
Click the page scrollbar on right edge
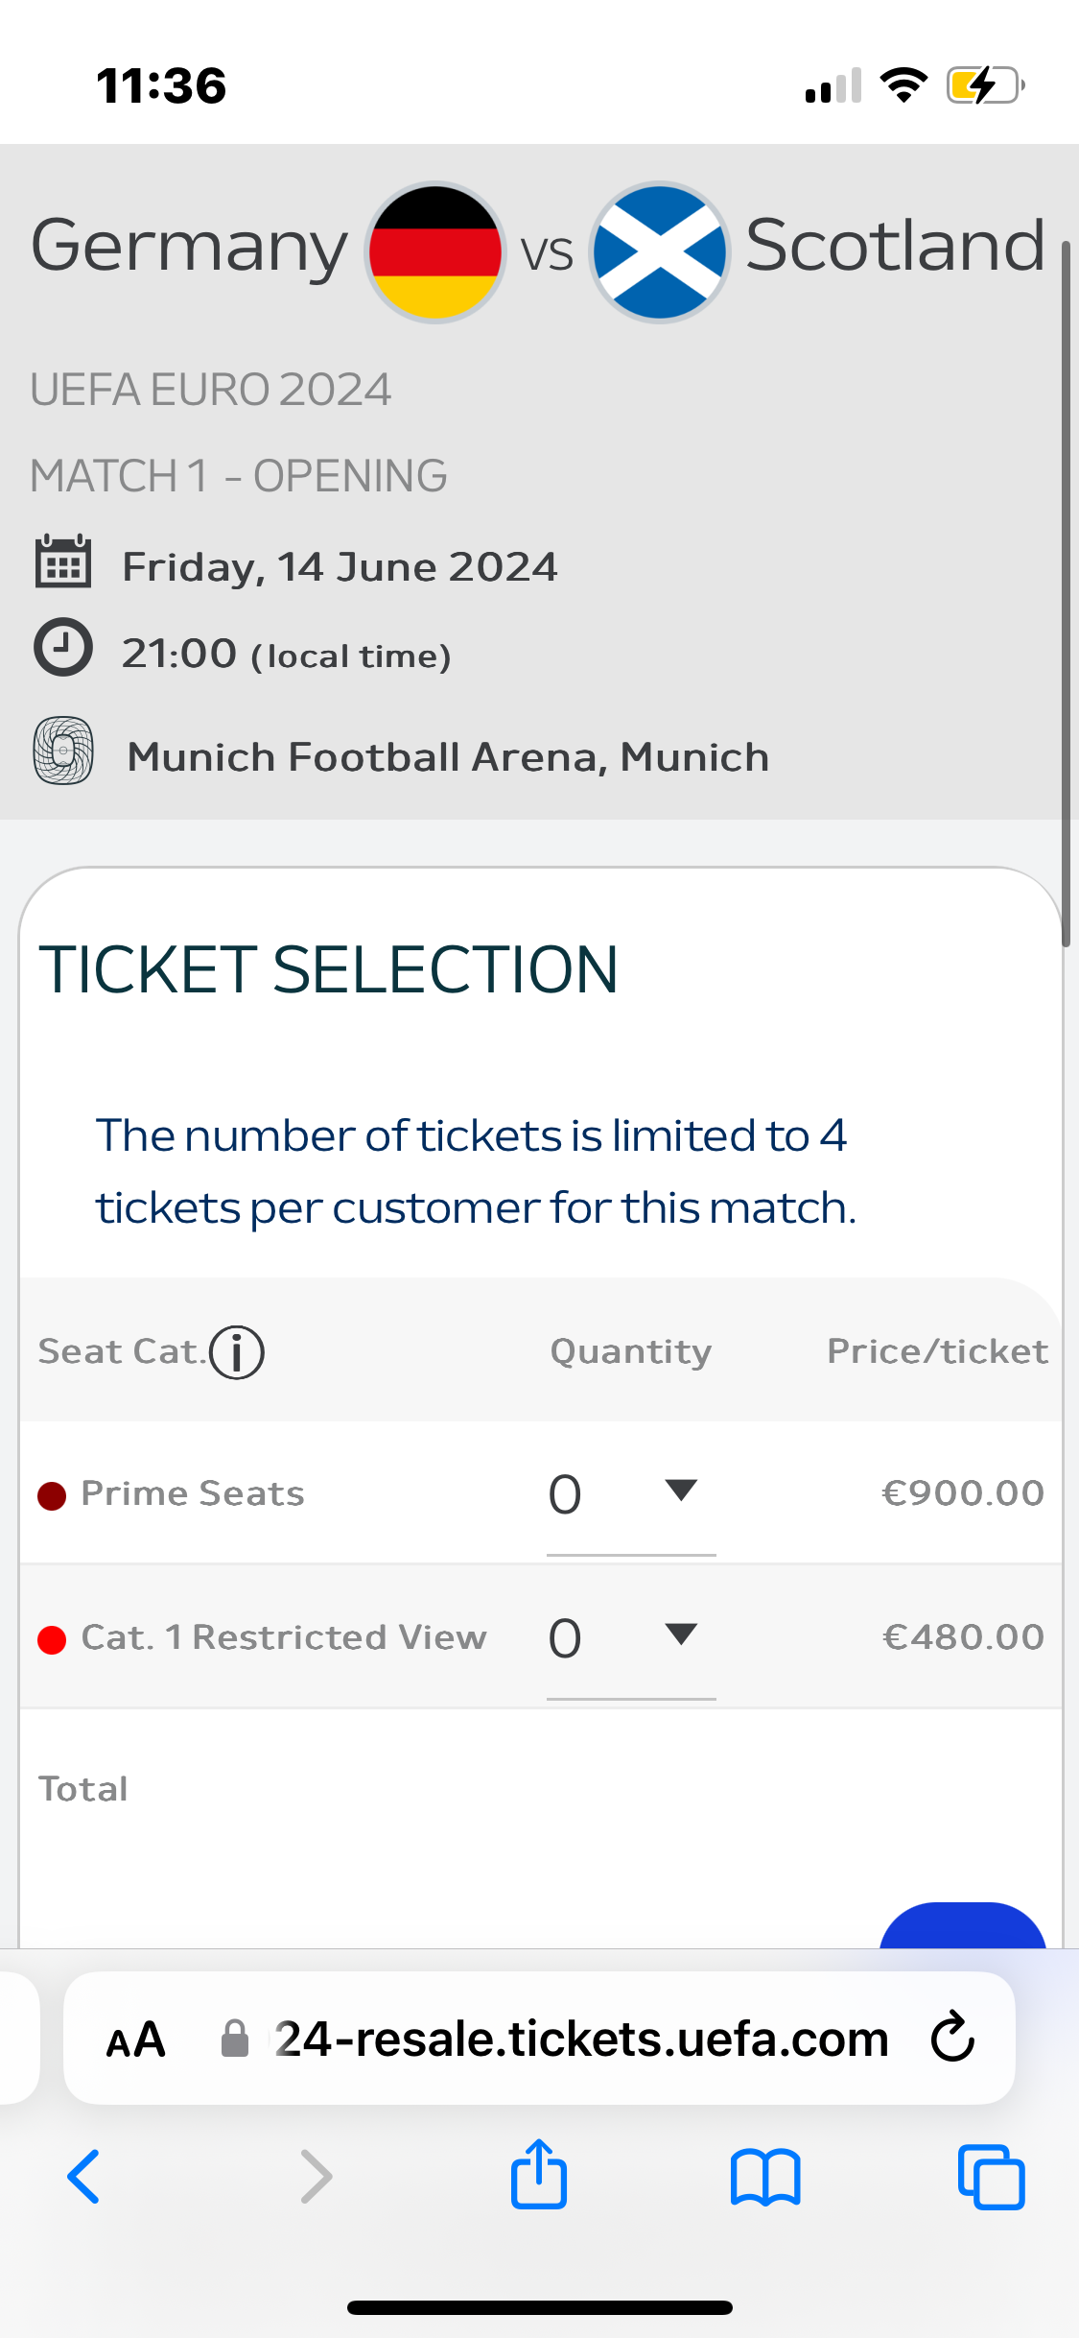coord(1065,595)
